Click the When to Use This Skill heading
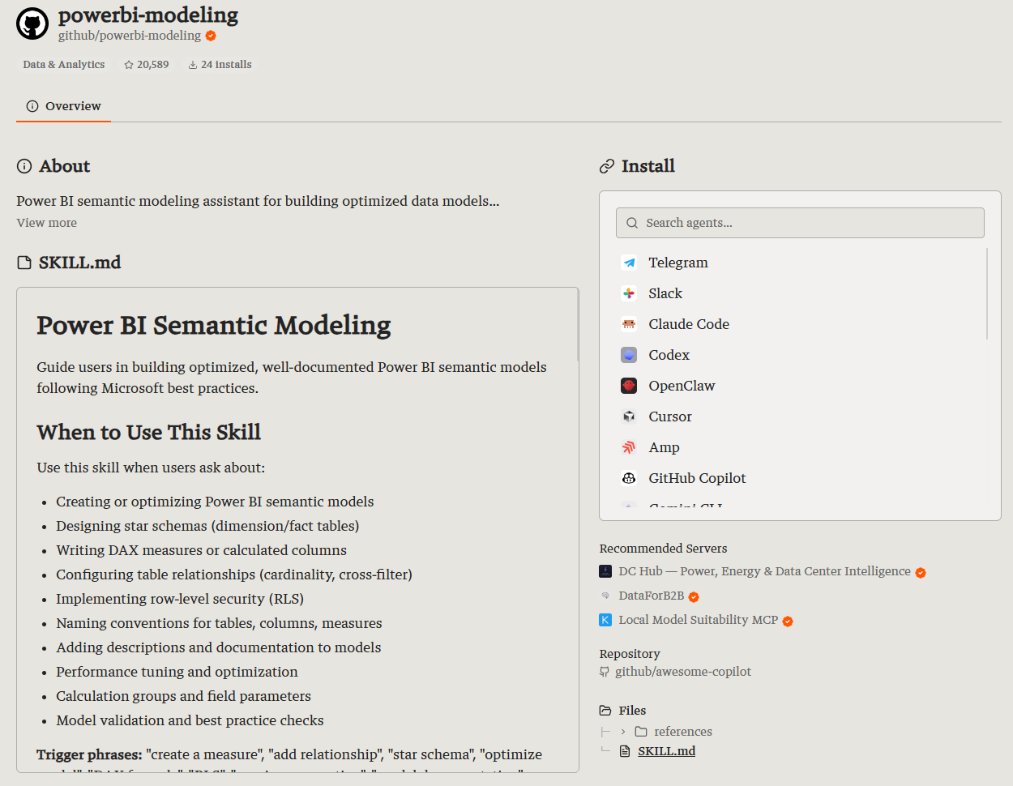The image size is (1013, 786). tap(149, 433)
